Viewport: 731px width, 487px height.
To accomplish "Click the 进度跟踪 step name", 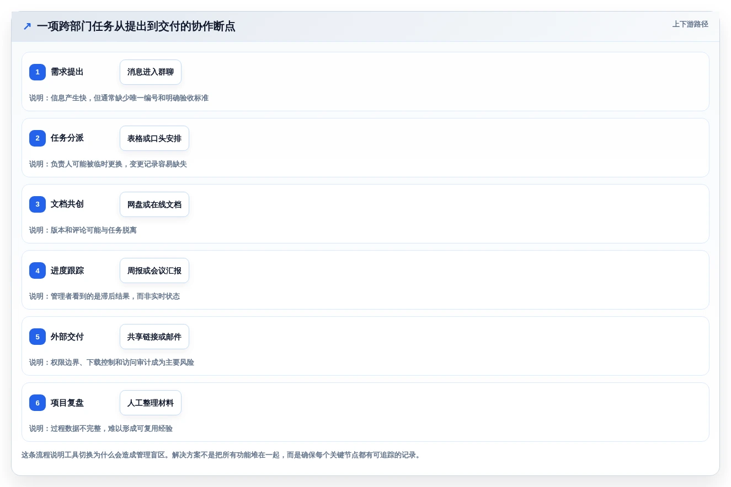I will click(x=67, y=270).
